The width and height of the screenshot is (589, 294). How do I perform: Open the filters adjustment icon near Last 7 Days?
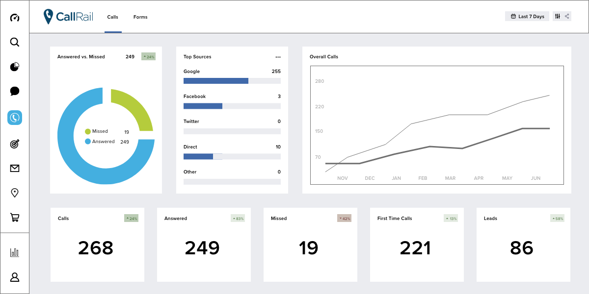click(558, 16)
